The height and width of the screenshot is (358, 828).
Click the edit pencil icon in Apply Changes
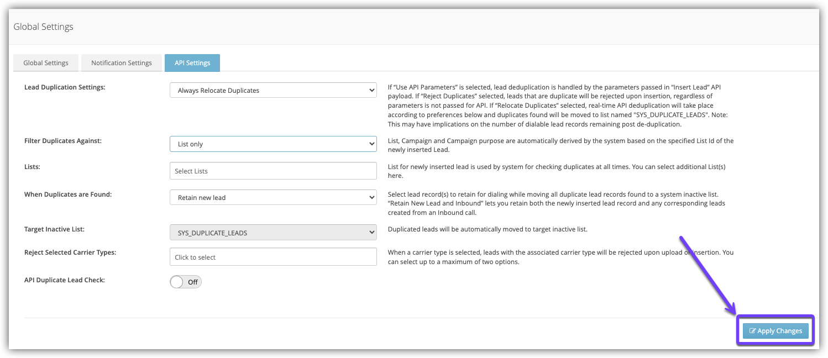[x=752, y=331]
